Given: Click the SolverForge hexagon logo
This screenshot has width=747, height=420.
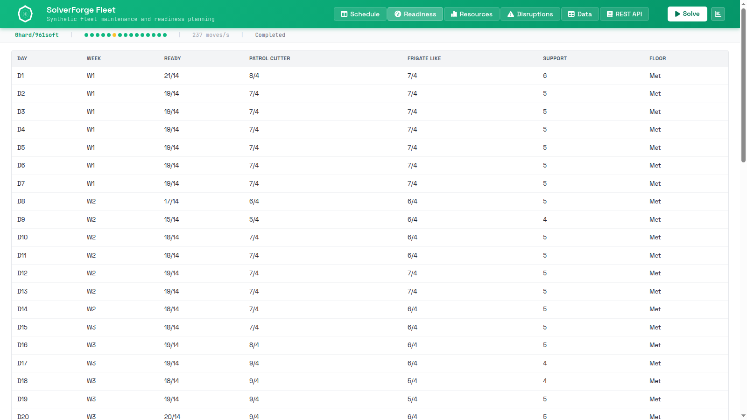Looking at the screenshot, I should click(25, 14).
